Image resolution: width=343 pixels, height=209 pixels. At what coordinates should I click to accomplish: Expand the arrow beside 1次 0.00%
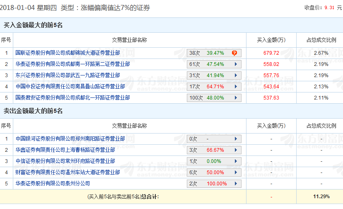(x=236, y=161)
